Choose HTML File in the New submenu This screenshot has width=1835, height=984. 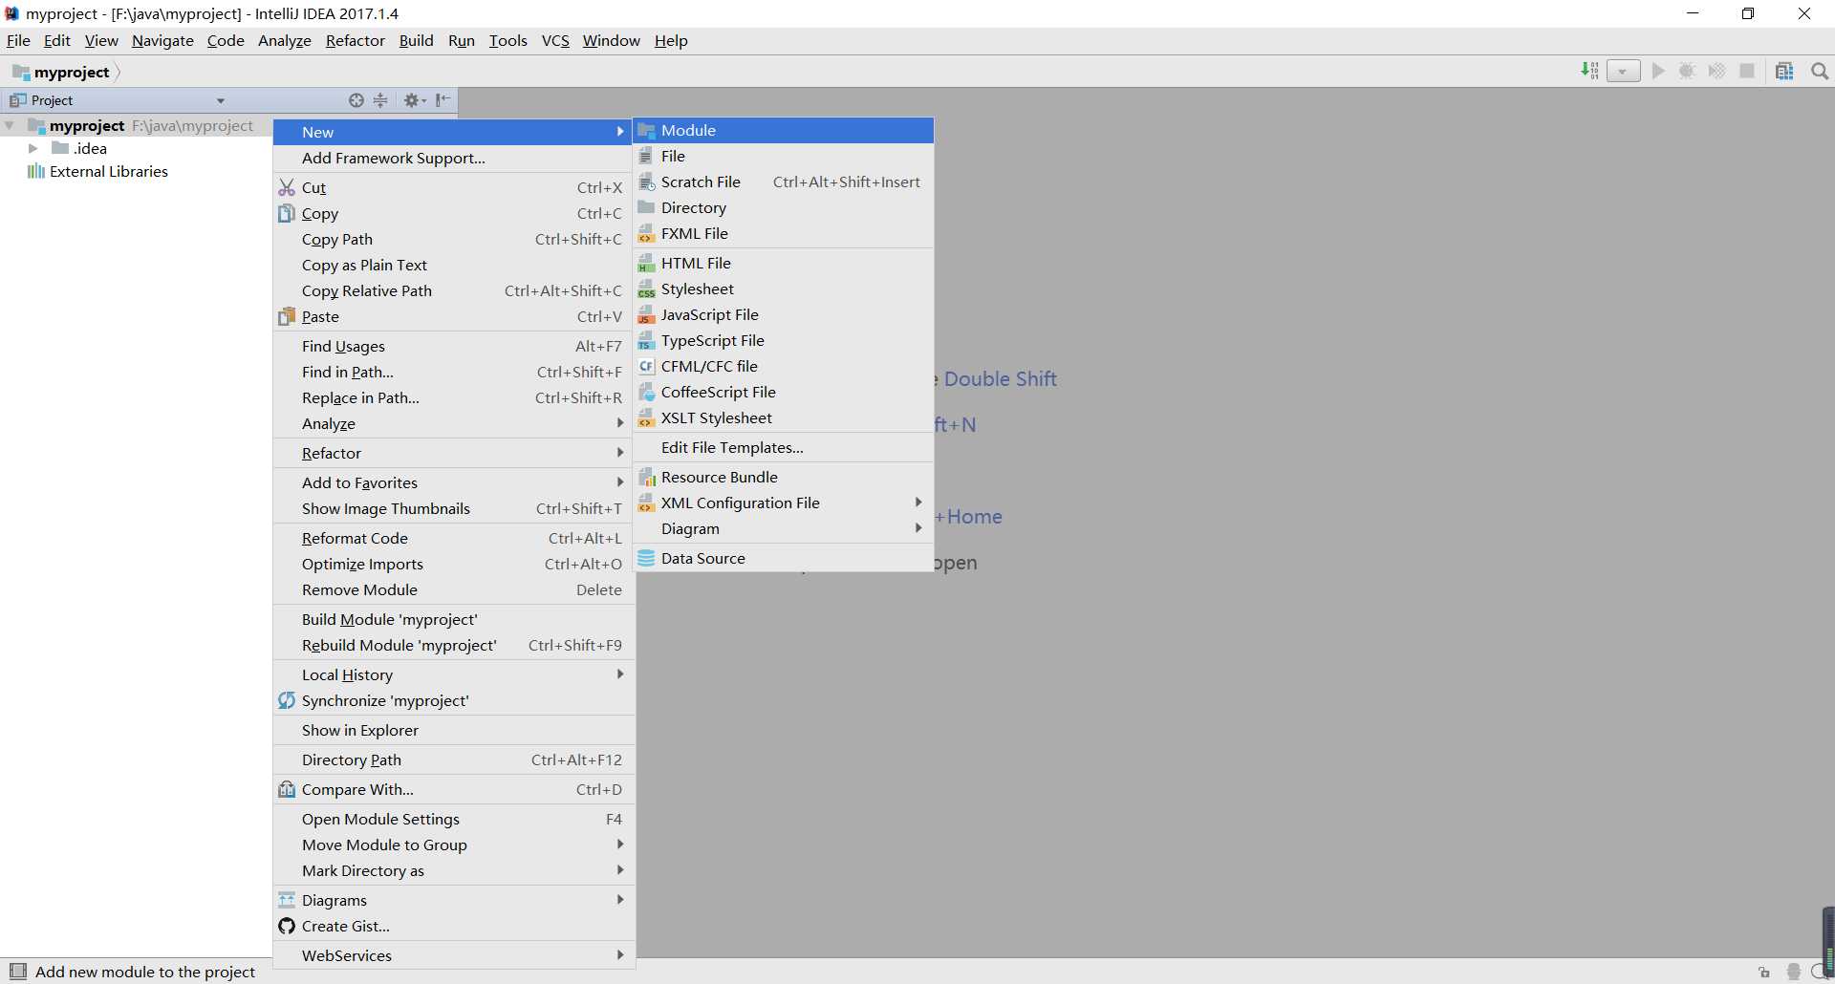784,264
